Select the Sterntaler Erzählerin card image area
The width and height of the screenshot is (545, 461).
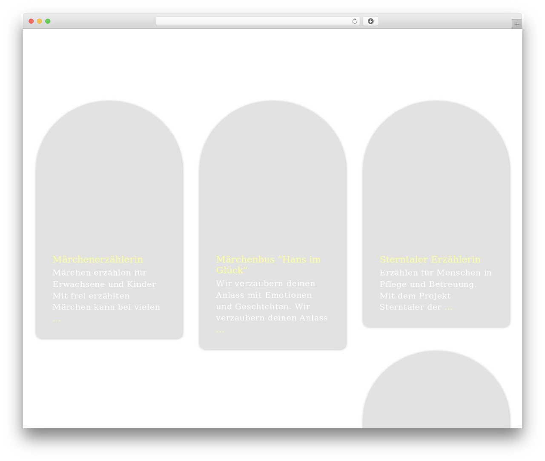pos(436,174)
